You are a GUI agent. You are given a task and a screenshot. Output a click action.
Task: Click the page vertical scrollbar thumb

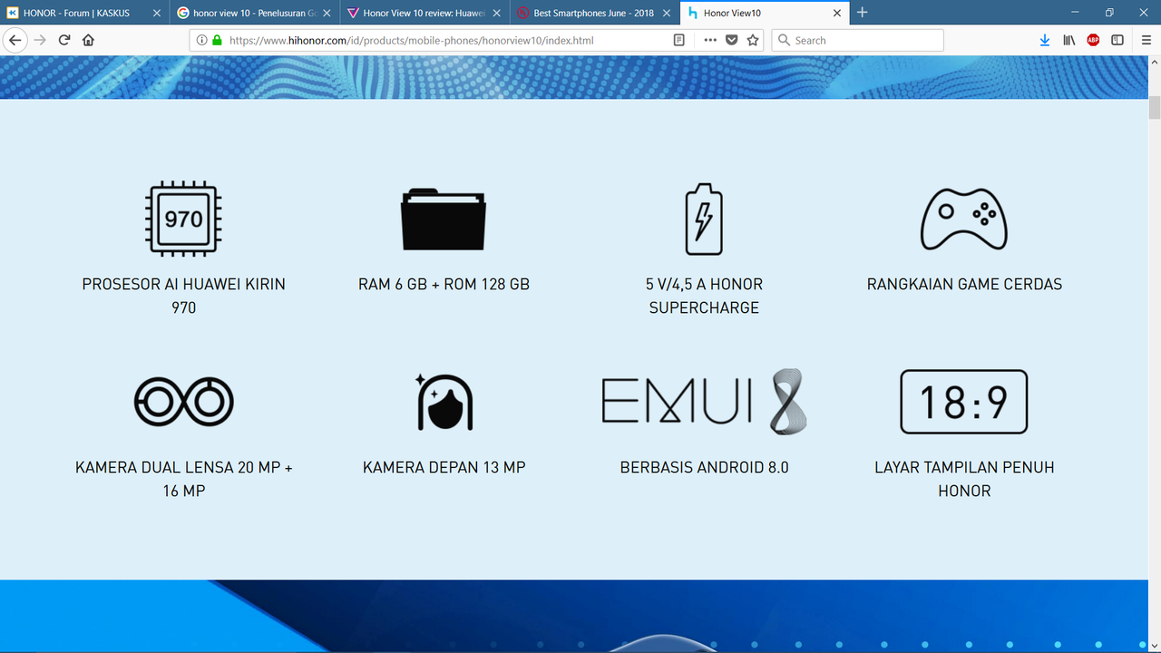[1155, 107]
